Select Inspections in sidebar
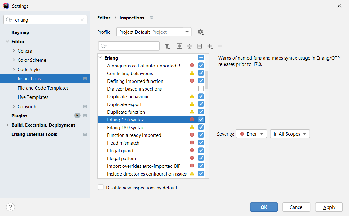349x216 pixels. tap(46, 79)
